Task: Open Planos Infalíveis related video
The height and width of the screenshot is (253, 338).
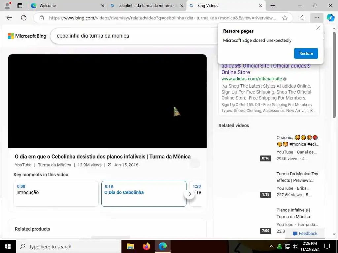Action: coord(293,213)
